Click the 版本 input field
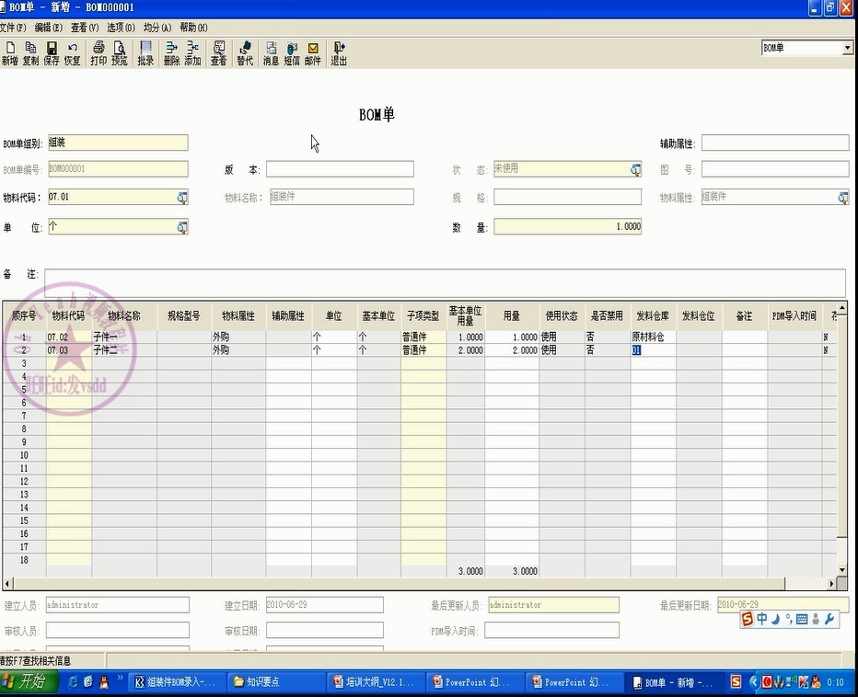Image resolution: width=858 pixels, height=697 pixels. click(340, 169)
